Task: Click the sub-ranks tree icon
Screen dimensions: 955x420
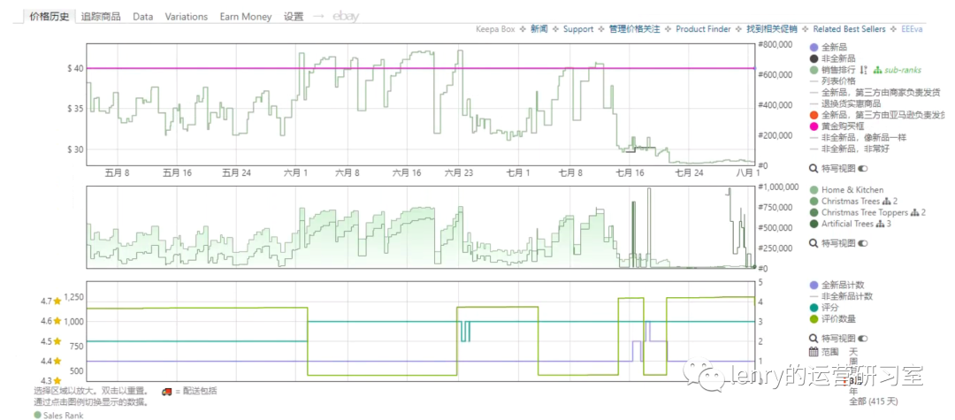Action: coord(878,70)
